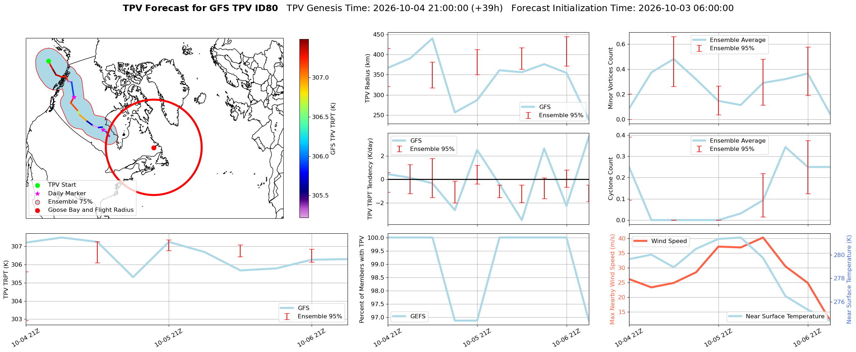Click the figure title TPV Forecast text

tap(200, 8)
